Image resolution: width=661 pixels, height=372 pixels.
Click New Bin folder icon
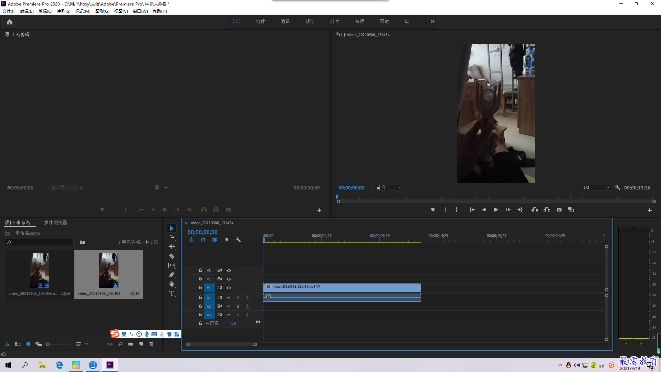pyautogui.click(x=130, y=344)
